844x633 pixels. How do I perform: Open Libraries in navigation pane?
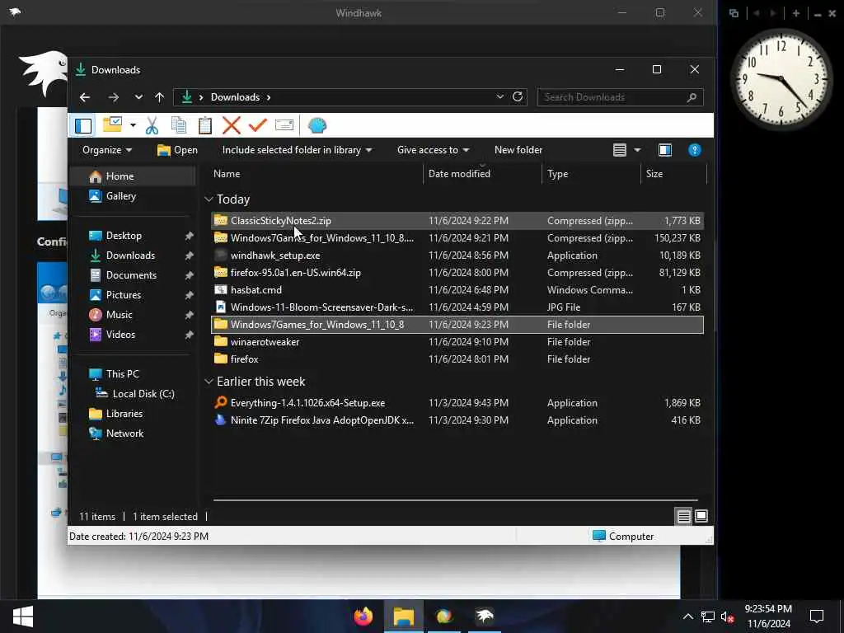(124, 414)
